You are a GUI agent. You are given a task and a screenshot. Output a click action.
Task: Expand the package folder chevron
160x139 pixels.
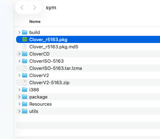19,97
